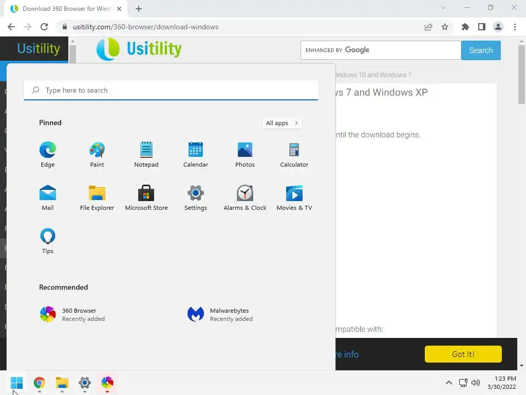The height and width of the screenshot is (395, 526).
Task: Click the Windows Start button on taskbar
Action: coord(16,383)
